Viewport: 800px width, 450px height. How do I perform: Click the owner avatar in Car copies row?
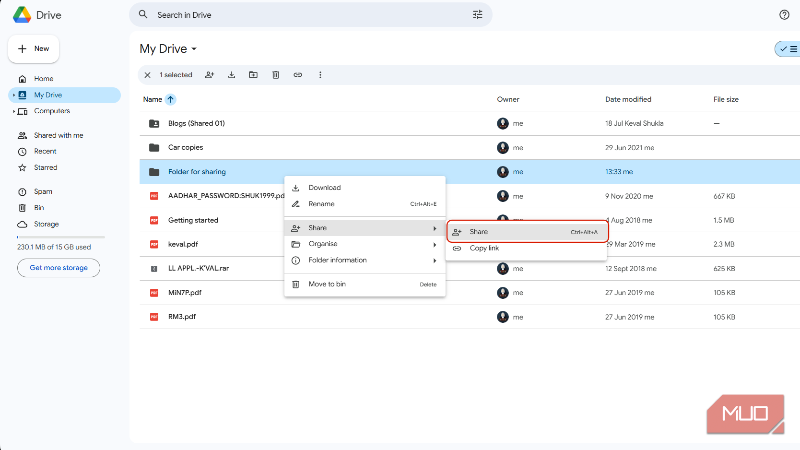[x=503, y=148]
